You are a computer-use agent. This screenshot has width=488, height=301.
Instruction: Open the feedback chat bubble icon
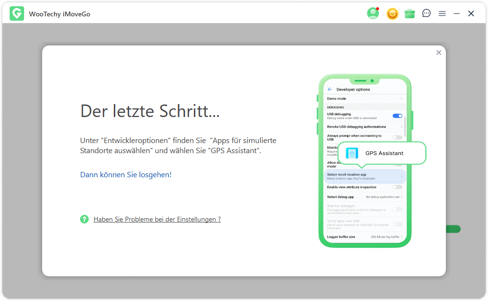(426, 13)
